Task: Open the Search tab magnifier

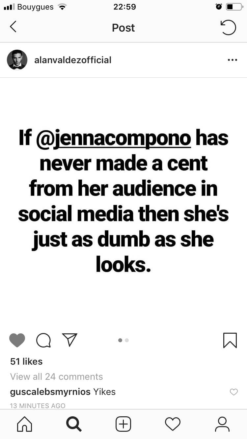Action: 74,424
